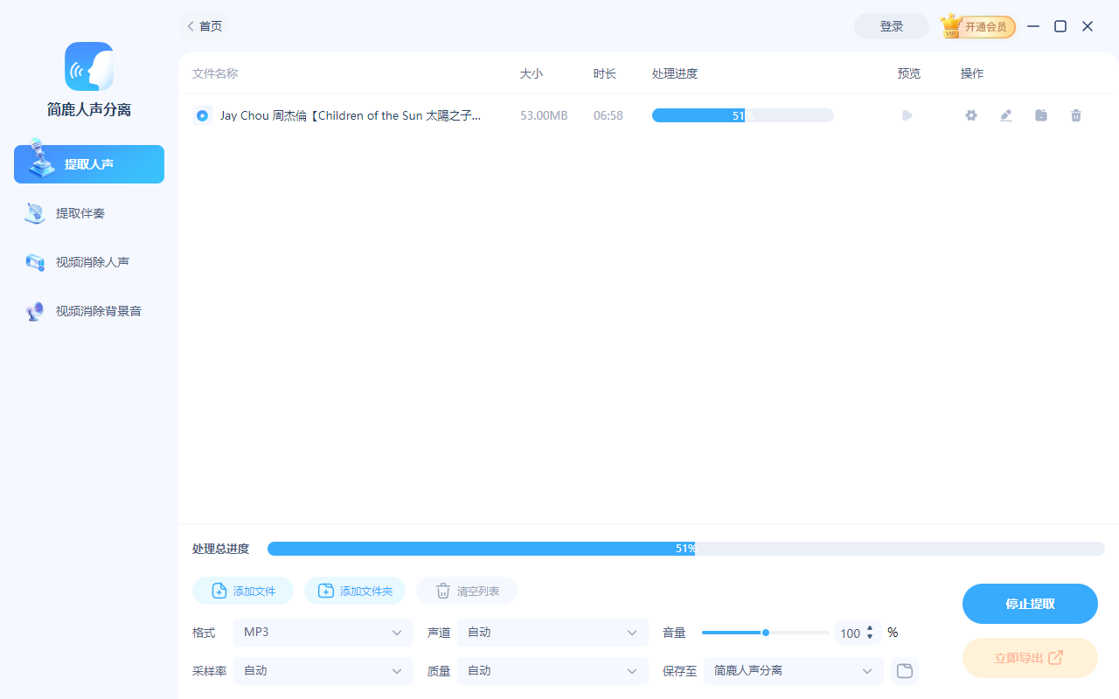Delete the Jay Chou file with trash icon
Image resolution: width=1119 pixels, height=699 pixels.
click(1075, 114)
